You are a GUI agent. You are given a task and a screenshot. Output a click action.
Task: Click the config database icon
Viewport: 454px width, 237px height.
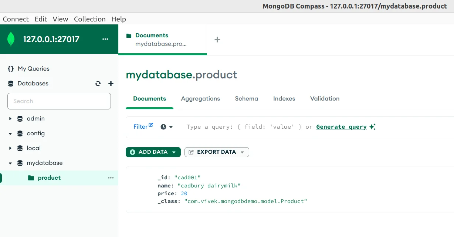click(x=20, y=133)
